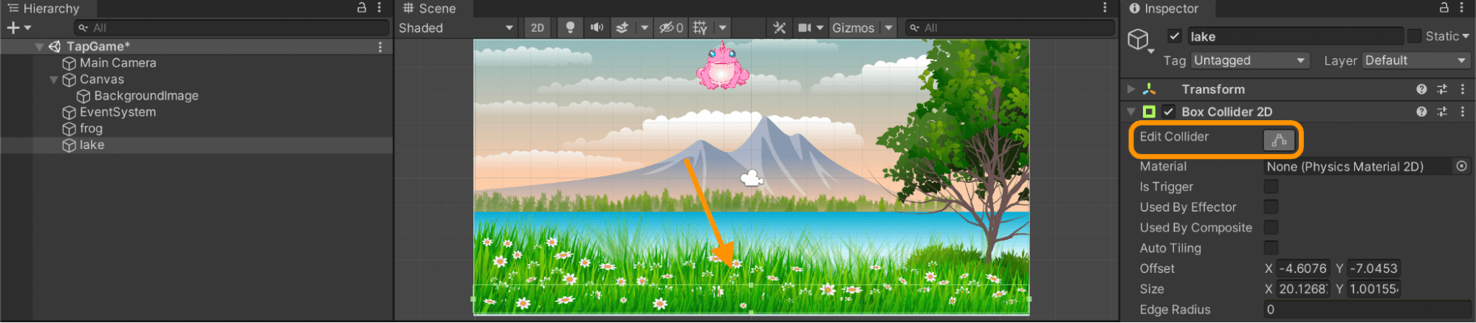
Task: Click the Scene view search field
Action: (x=1010, y=27)
